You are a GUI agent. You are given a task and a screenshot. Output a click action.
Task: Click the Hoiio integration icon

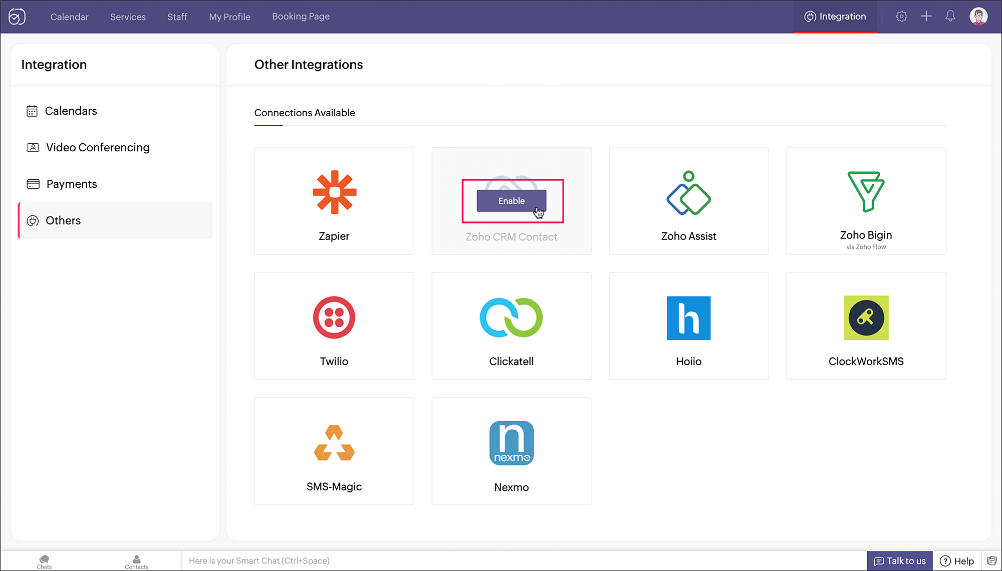coord(688,318)
